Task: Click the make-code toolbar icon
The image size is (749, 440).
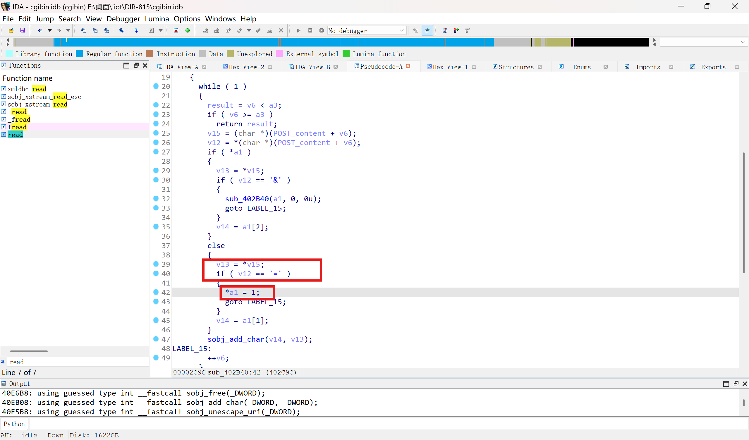Action: point(205,30)
